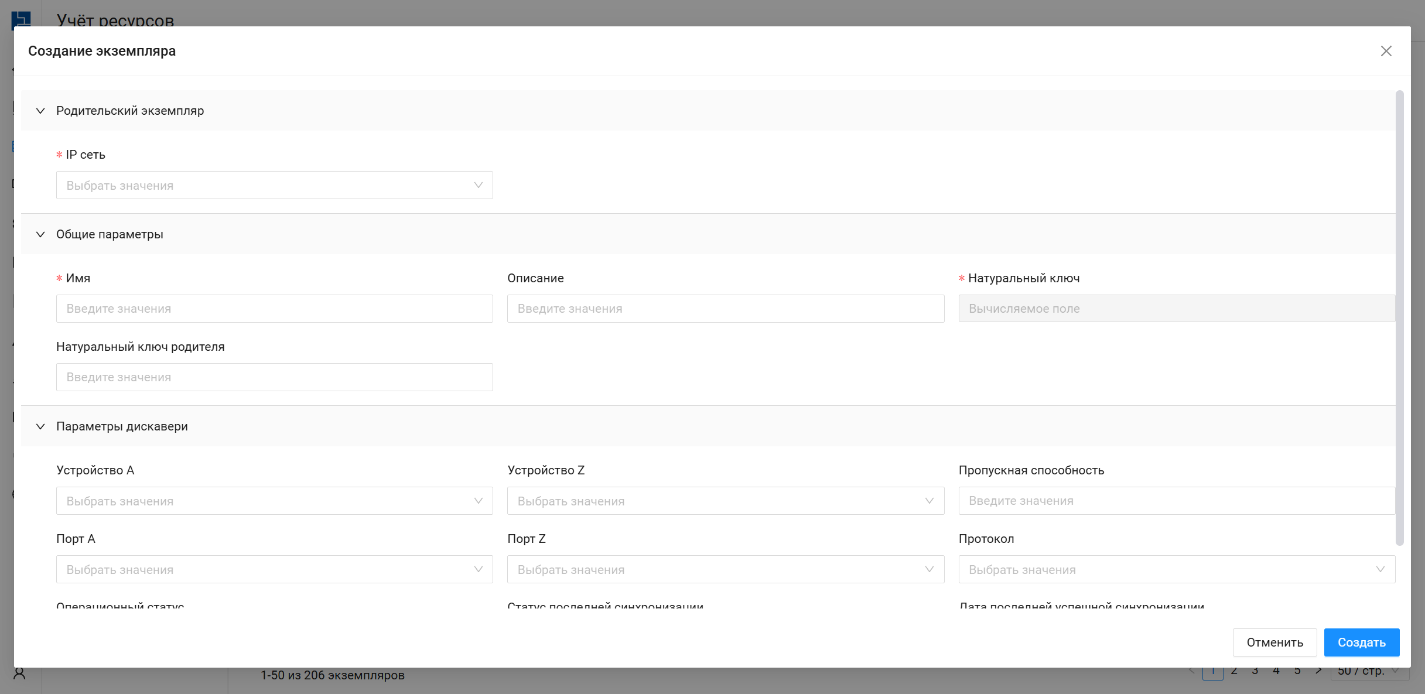This screenshot has height=694, width=1425.
Task: Click the dialog's vertical scrollbar
Action: pyautogui.click(x=1399, y=316)
